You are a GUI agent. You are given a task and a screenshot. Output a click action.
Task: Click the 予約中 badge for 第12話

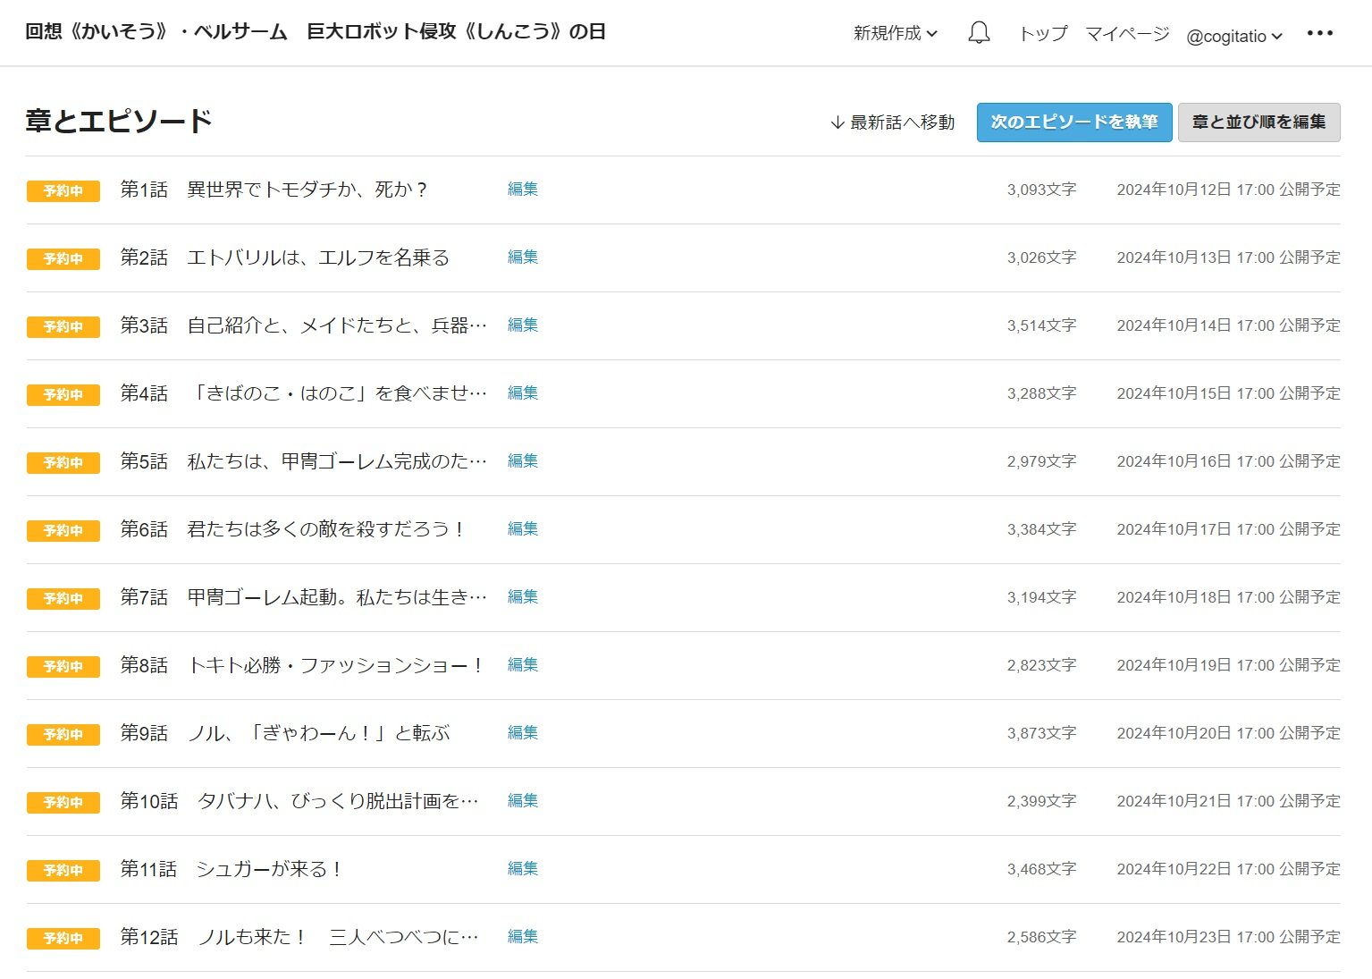pyautogui.click(x=63, y=938)
